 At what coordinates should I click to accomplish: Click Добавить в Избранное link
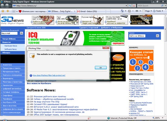tap(112, 28)
